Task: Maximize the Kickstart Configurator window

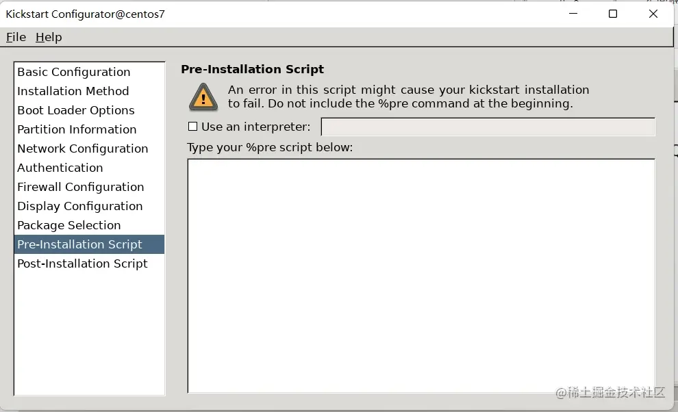Action: 613,14
